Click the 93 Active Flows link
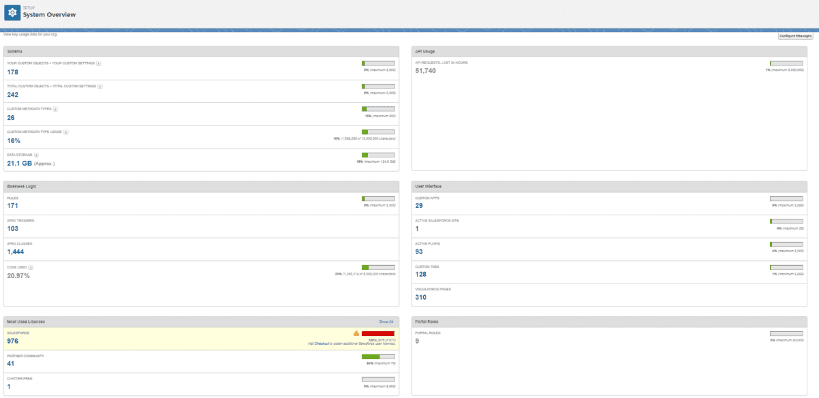The image size is (819, 398). point(419,251)
